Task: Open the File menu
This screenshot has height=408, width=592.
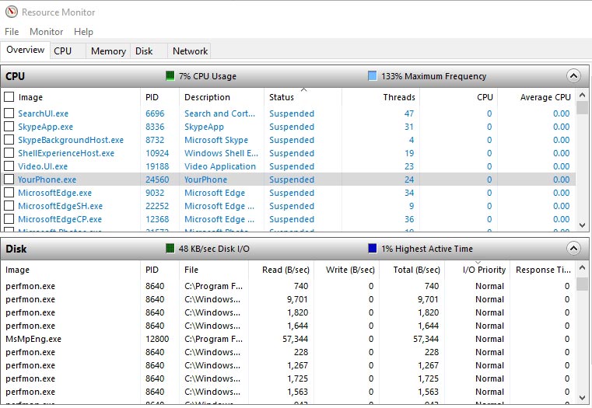Action: pyautogui.click(x=12, y=32)
